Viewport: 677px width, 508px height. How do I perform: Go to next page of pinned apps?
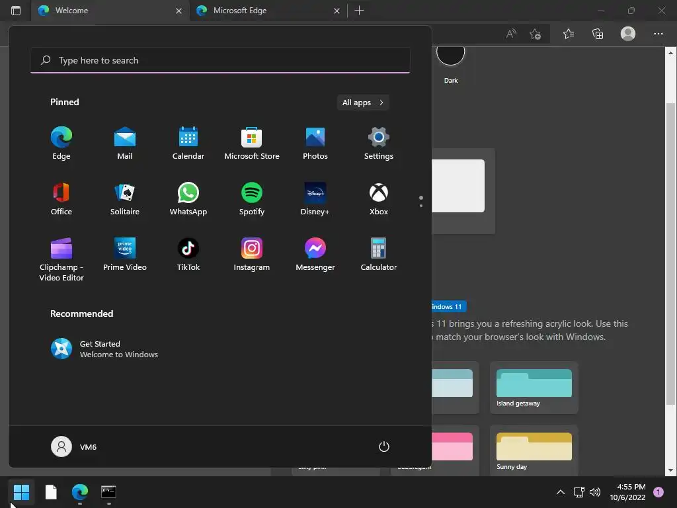421,206
